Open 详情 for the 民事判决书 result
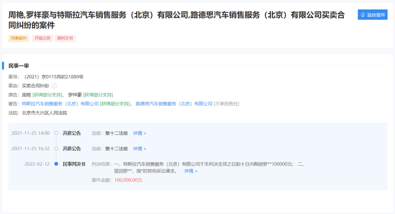 191,171
